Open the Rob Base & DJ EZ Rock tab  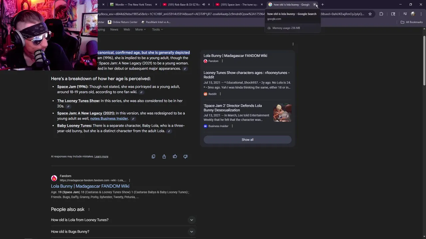point(184,5)
